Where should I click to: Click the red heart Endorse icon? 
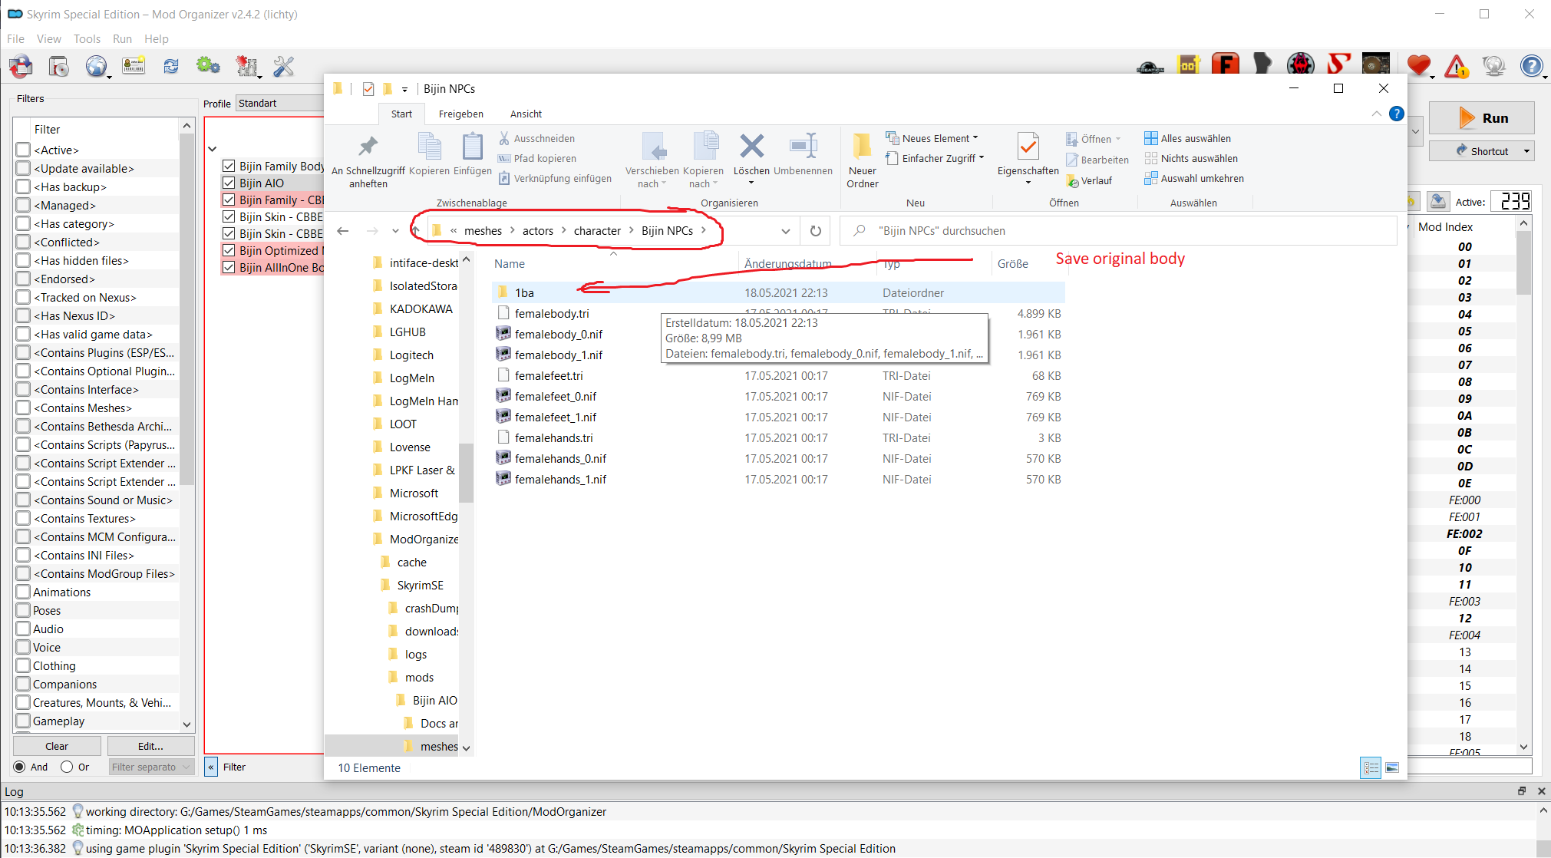tap(1418, 67)
